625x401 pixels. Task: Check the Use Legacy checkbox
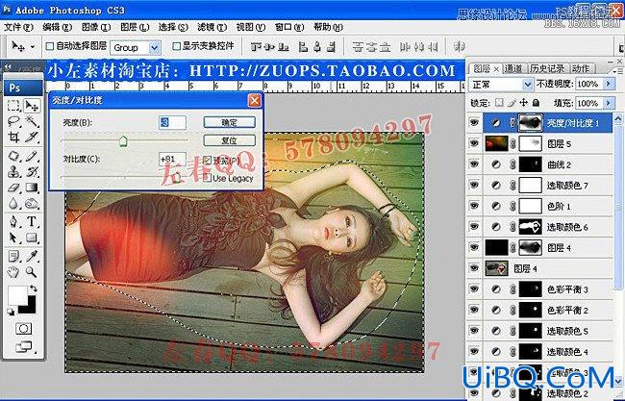point(207,178)
